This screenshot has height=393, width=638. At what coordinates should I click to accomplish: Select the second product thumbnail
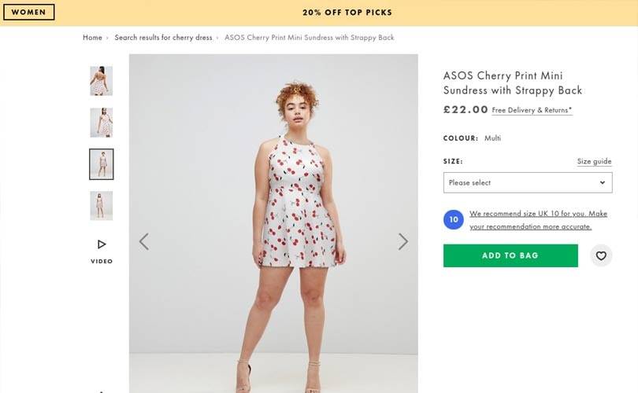102,123
